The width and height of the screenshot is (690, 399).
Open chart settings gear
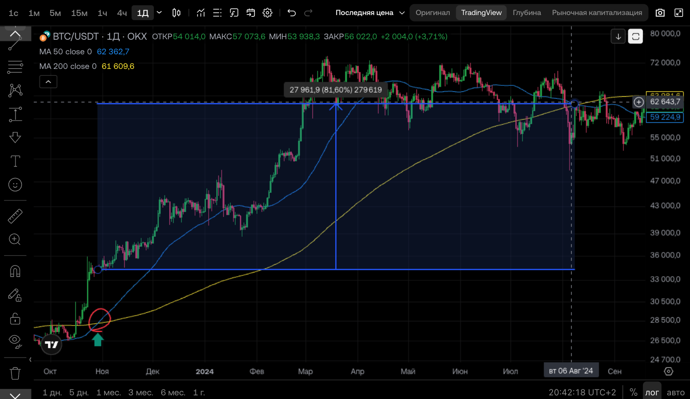[268, 13]
